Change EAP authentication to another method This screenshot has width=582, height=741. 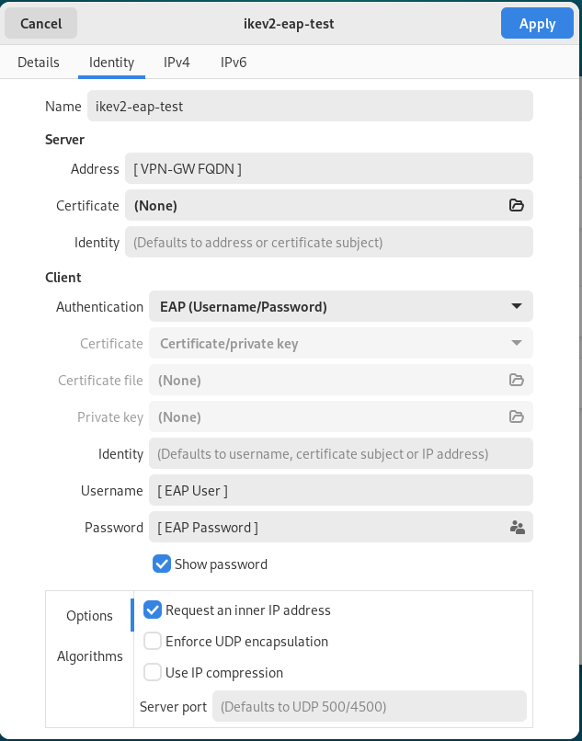(x=340, y=306)
